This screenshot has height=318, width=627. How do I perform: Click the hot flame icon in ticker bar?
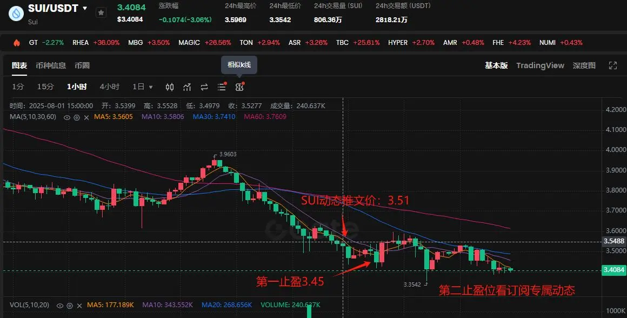[16, 42]
